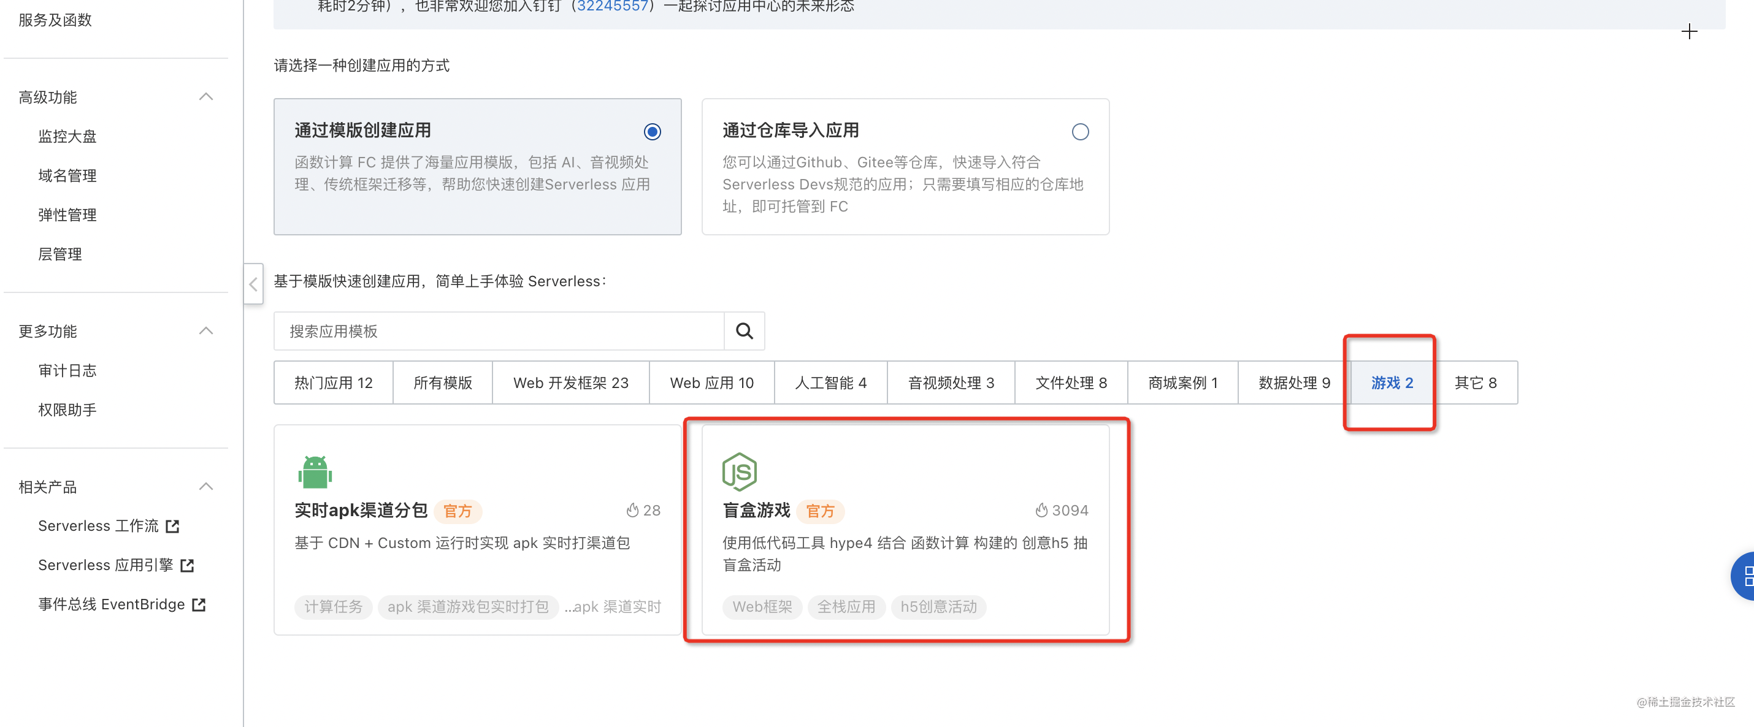This screenshot has height=727, width=1754.
Task: Collapse the 更多功能 section
Action: coord(205,332)
